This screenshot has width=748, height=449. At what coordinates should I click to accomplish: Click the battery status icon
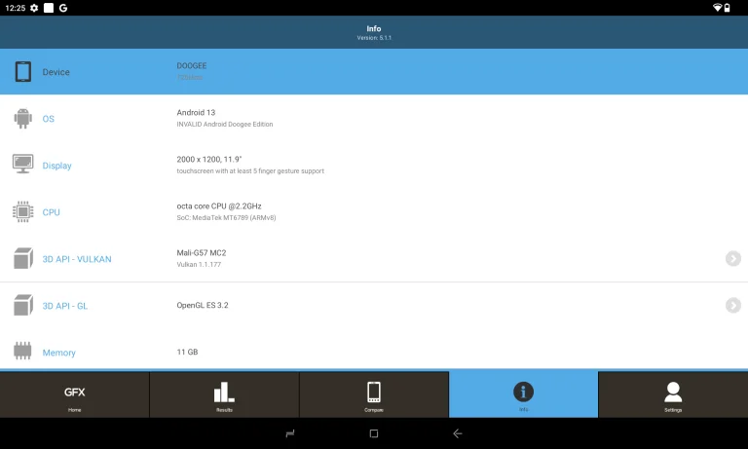(x=727, y=8)
